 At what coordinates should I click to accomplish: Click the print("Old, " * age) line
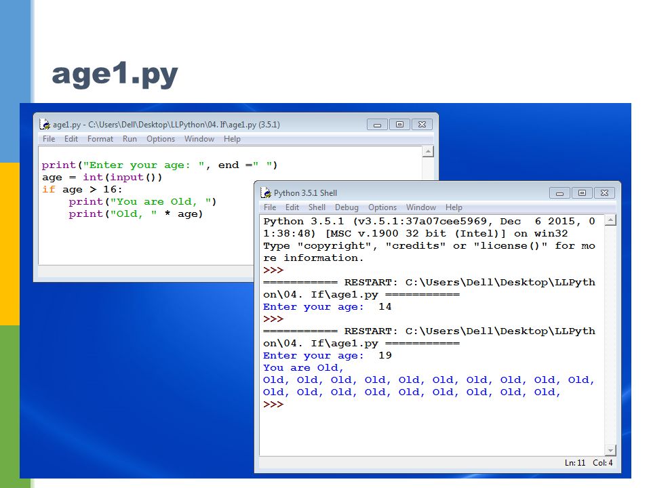(136, 214)
